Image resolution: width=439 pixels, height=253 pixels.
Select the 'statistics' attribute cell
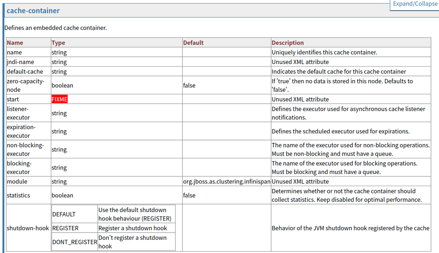29,195
